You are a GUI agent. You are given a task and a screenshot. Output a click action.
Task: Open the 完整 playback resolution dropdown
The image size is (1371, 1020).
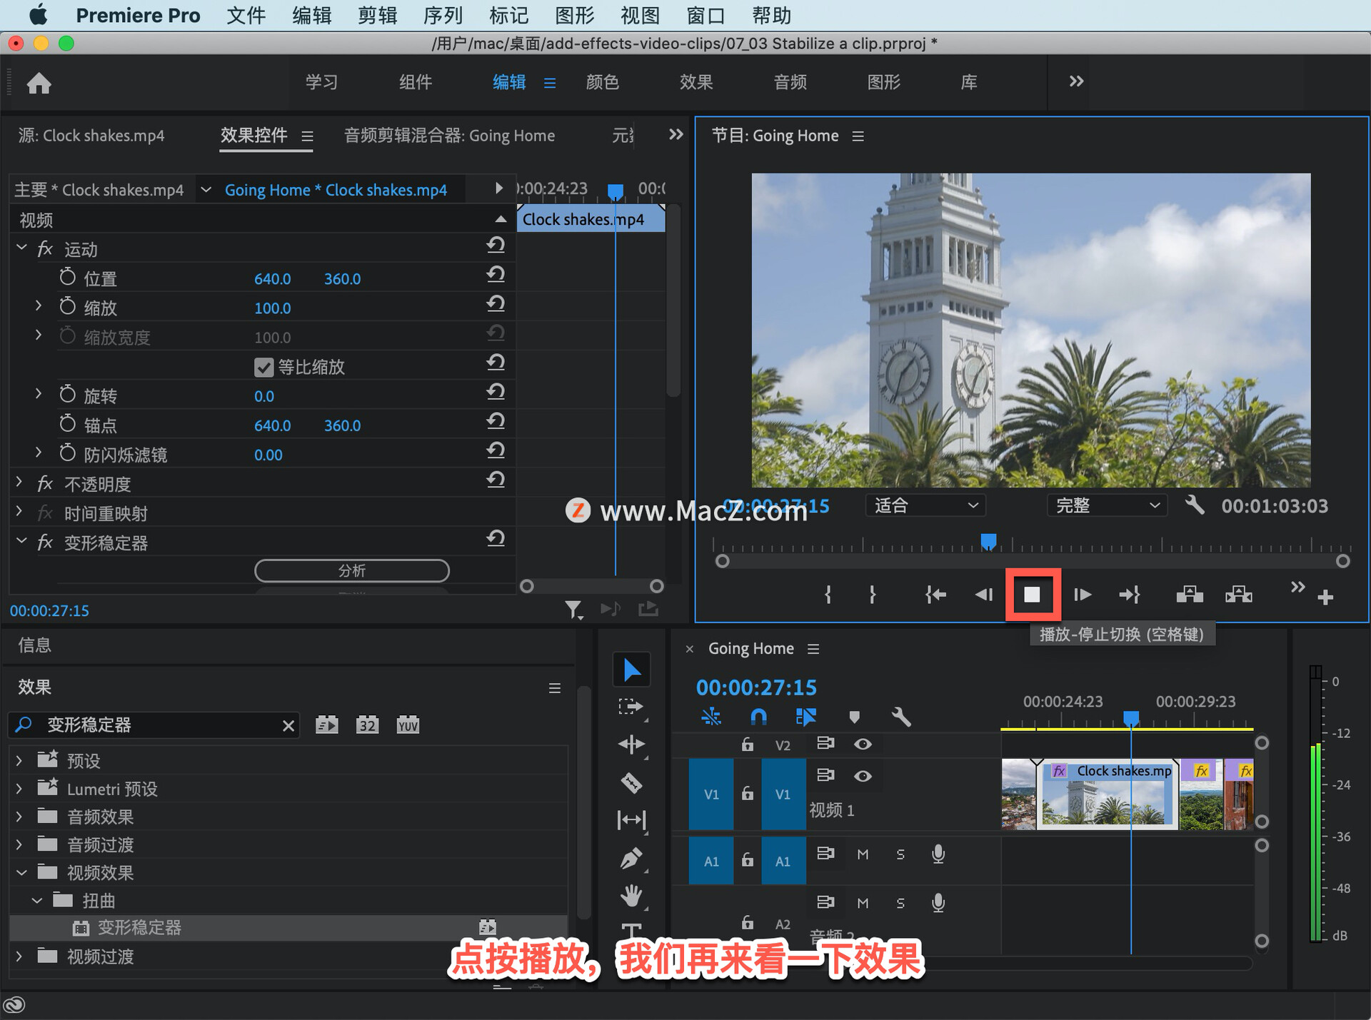point(1107,505)
